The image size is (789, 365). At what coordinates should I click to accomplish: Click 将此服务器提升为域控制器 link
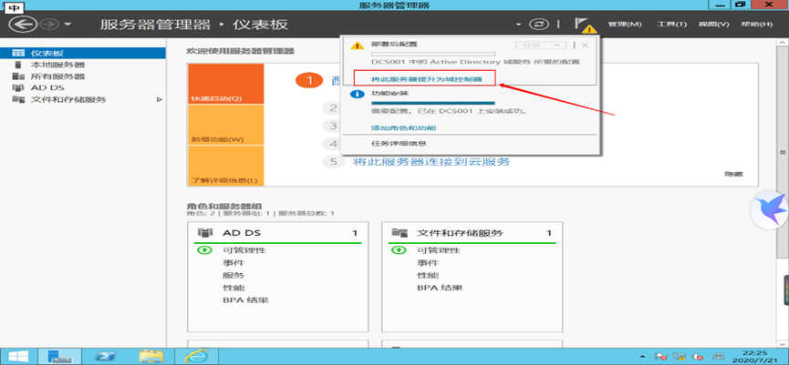coord(426,79)
